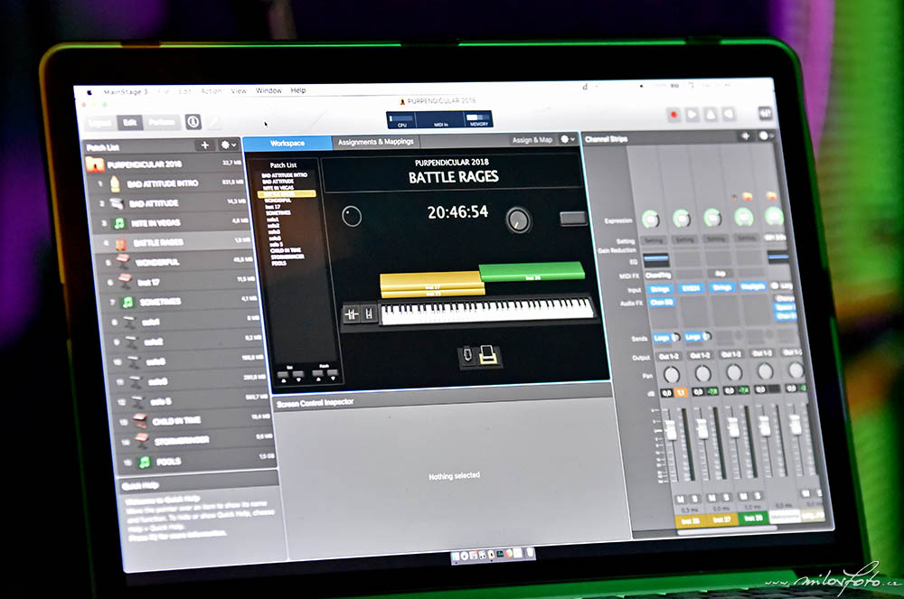Click first channel strip pan knob

click(x=672, y=375)
